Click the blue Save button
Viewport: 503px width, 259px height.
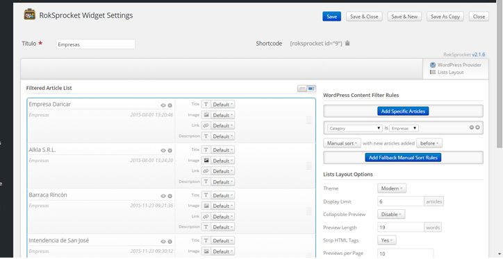331,17
